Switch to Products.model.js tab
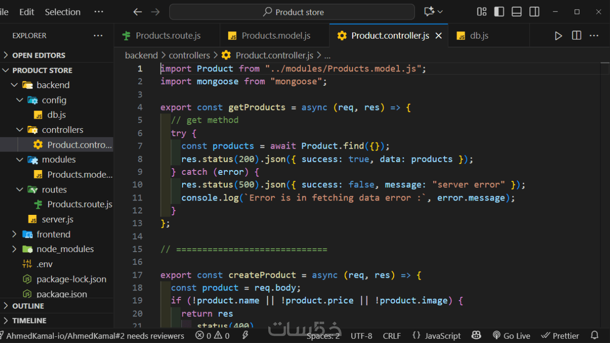610x343 pixels. [x=275, y=36]
